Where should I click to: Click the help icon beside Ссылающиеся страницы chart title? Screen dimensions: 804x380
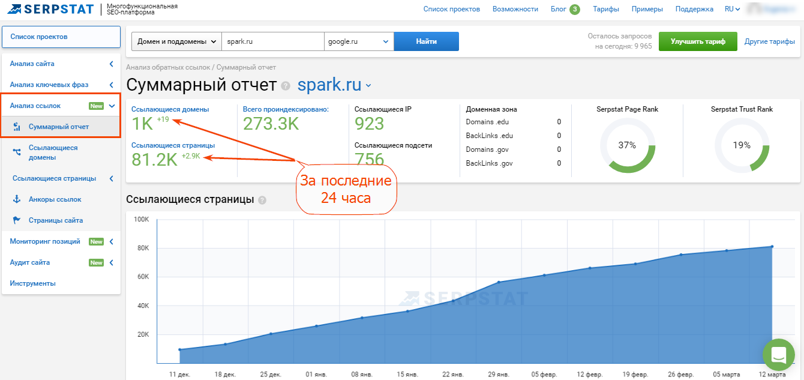(x=262, y=200)
